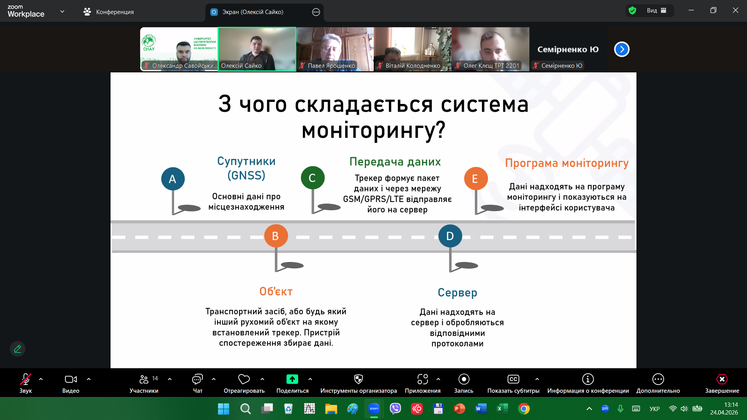Screen dimensions: 747x420
Task: Open Zoom Workplace dropdown chevron
Action: [62, 12]
